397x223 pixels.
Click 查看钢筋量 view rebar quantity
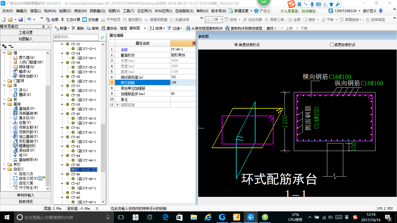click(156, 19)
